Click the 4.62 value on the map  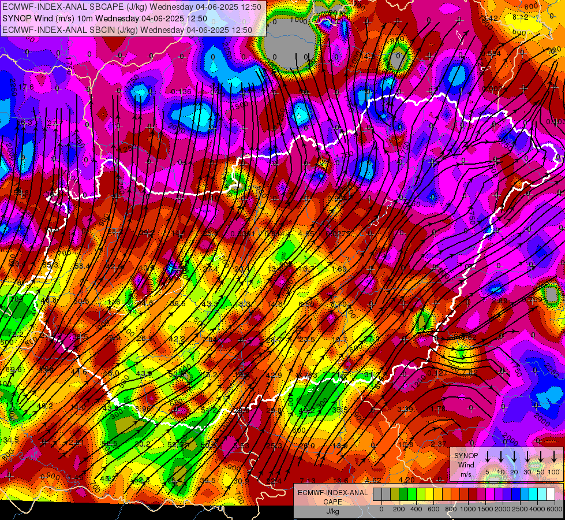pyautogui.click(x=373, y=480)
